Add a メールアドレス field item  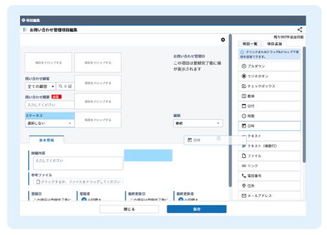click(269, 196)
